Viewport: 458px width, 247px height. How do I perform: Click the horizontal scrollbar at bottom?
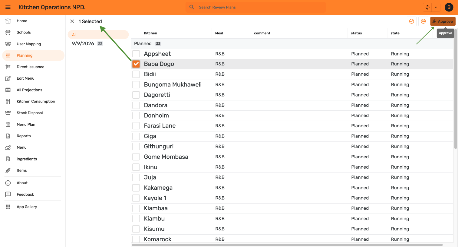coord(287,245)
